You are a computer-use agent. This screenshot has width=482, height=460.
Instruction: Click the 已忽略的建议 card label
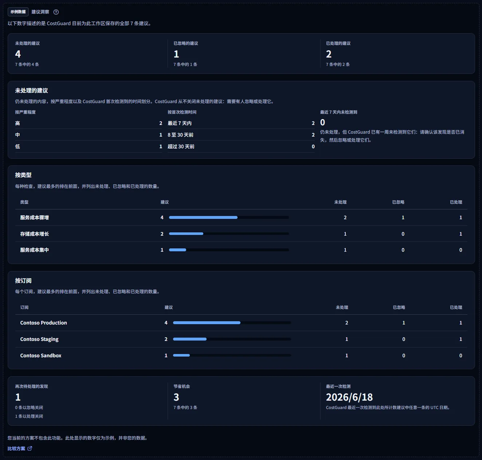tap(186, 43)
